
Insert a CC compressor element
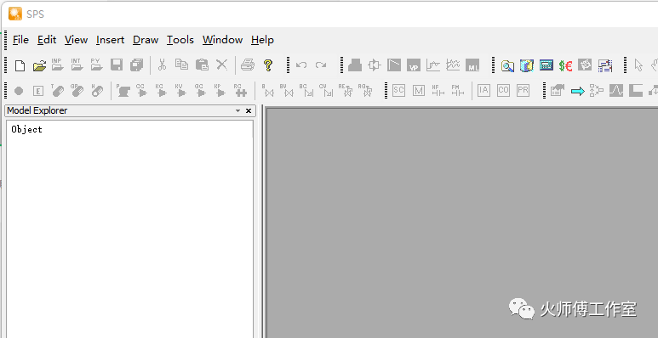(141, 90)
